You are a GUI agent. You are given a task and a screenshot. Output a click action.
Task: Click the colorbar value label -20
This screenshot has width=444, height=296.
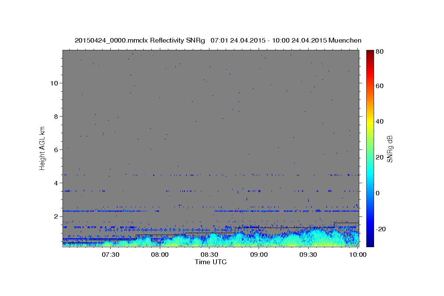380,229
